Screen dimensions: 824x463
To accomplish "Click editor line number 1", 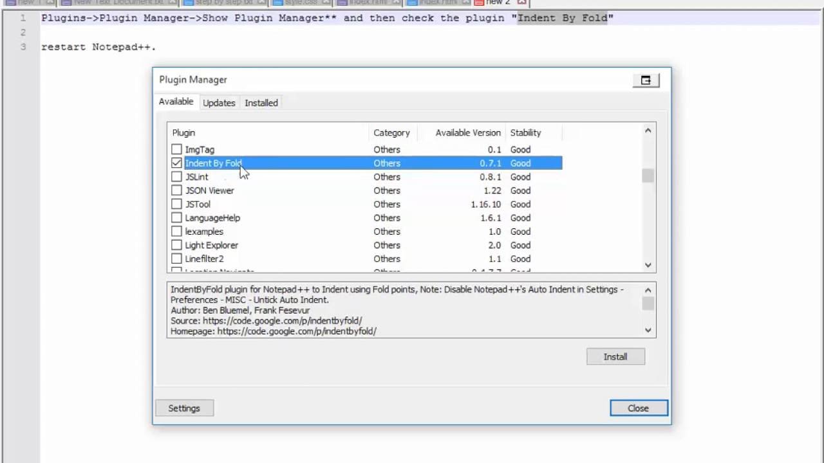I will [23, 18].
